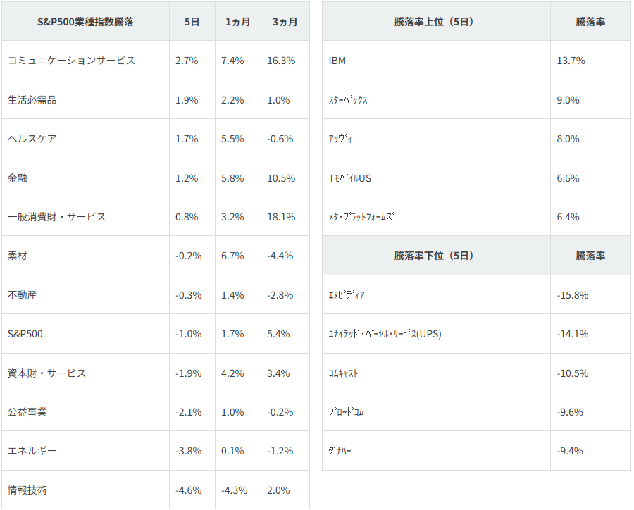Click the 1ヵ月 column header
Image resolution: width=634 pixels, height=510 pixels.
(237, 22)
